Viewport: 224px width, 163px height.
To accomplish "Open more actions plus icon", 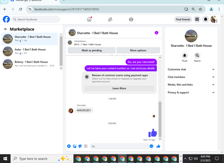I will [x=69, y=146].
